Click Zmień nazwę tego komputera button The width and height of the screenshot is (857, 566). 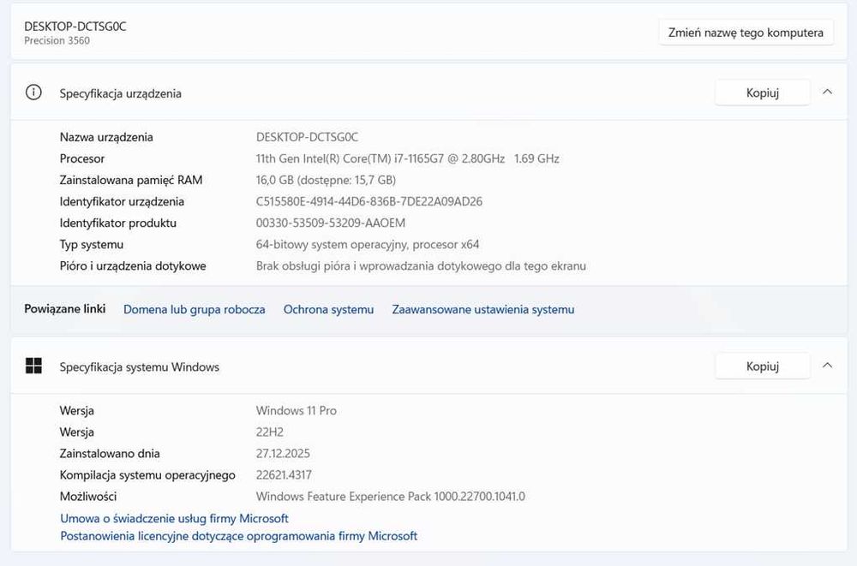(746, 33)
